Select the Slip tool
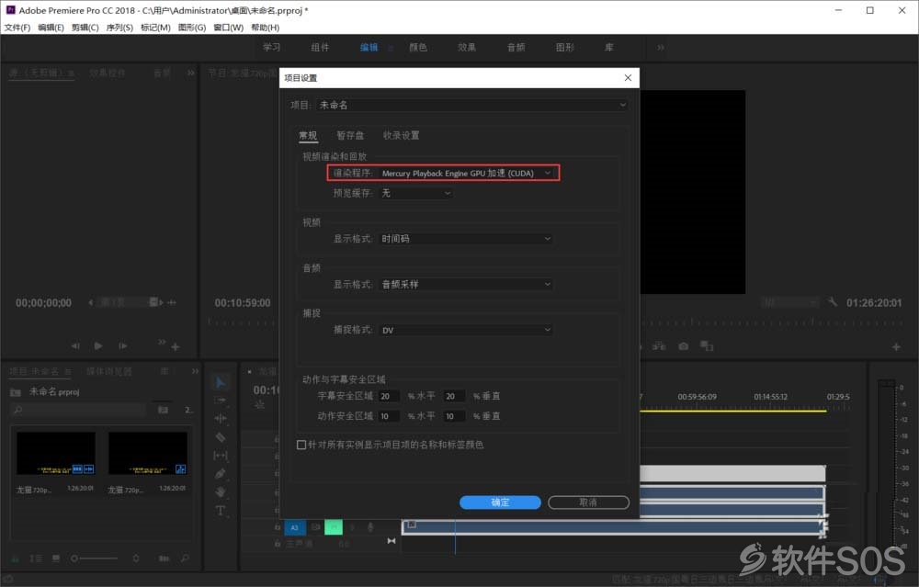Image resolution: width=919 pixels, height=587 pixels. (x=220, y=456)
